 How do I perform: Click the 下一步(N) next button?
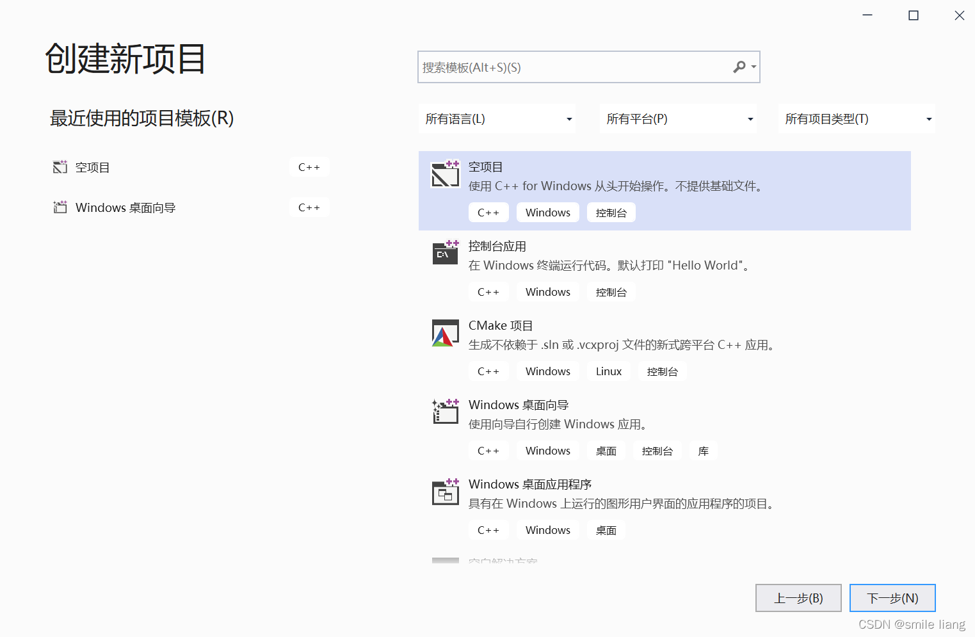point(892,597)
